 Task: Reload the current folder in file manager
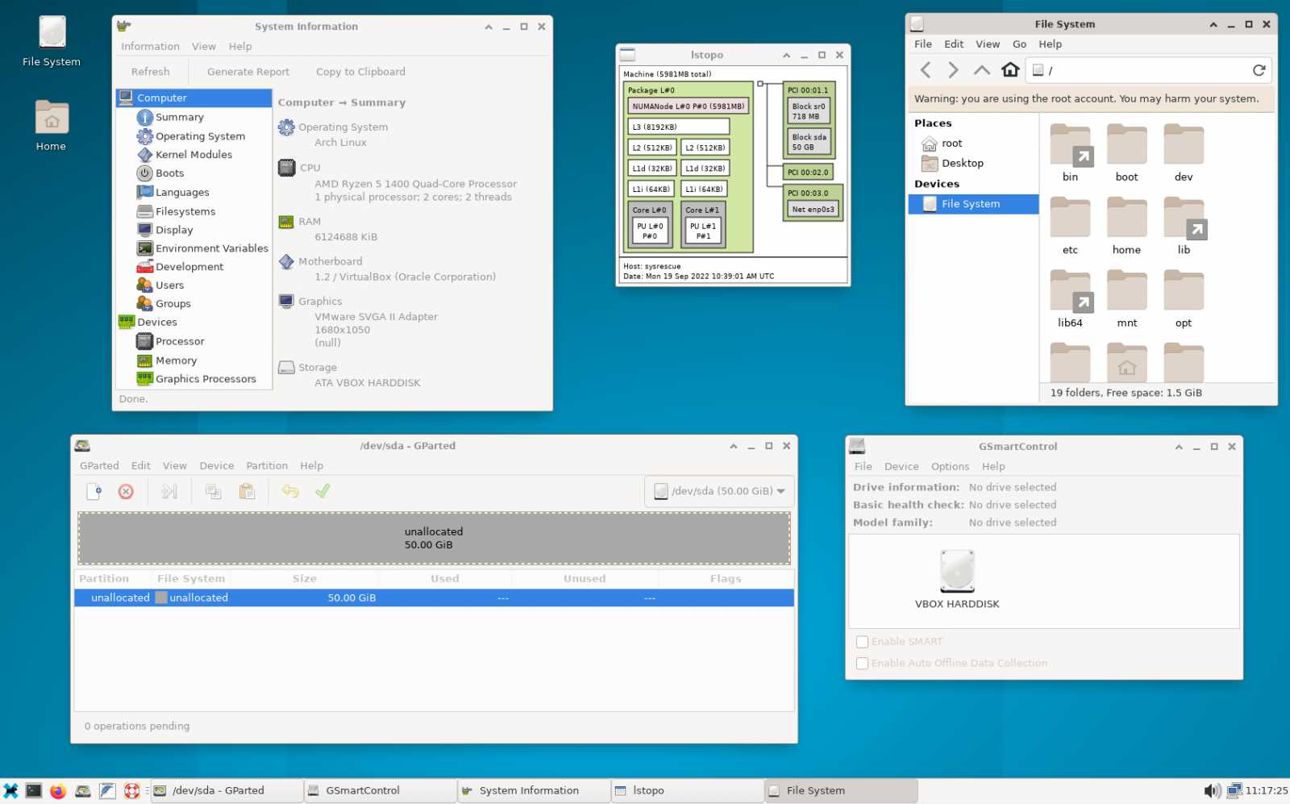point(1259,70)
